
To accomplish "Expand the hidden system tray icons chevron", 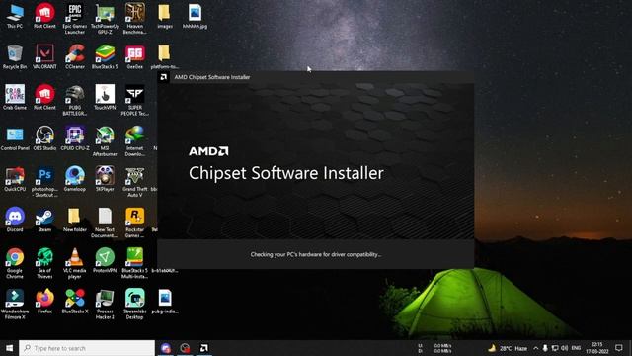I will (535, 348).
